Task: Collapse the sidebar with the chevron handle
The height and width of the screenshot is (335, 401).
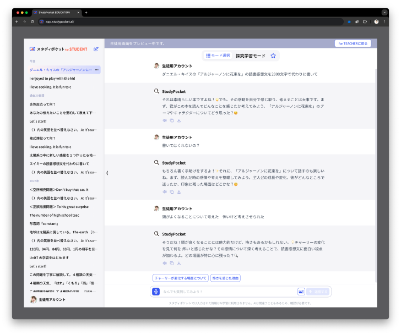Action: (107, 173)
